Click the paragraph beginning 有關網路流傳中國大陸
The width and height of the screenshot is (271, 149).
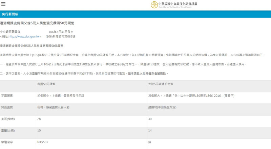(x=132, y=55)
